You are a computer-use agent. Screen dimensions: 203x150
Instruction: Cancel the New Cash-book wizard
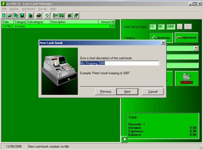[x=153, y=92]
